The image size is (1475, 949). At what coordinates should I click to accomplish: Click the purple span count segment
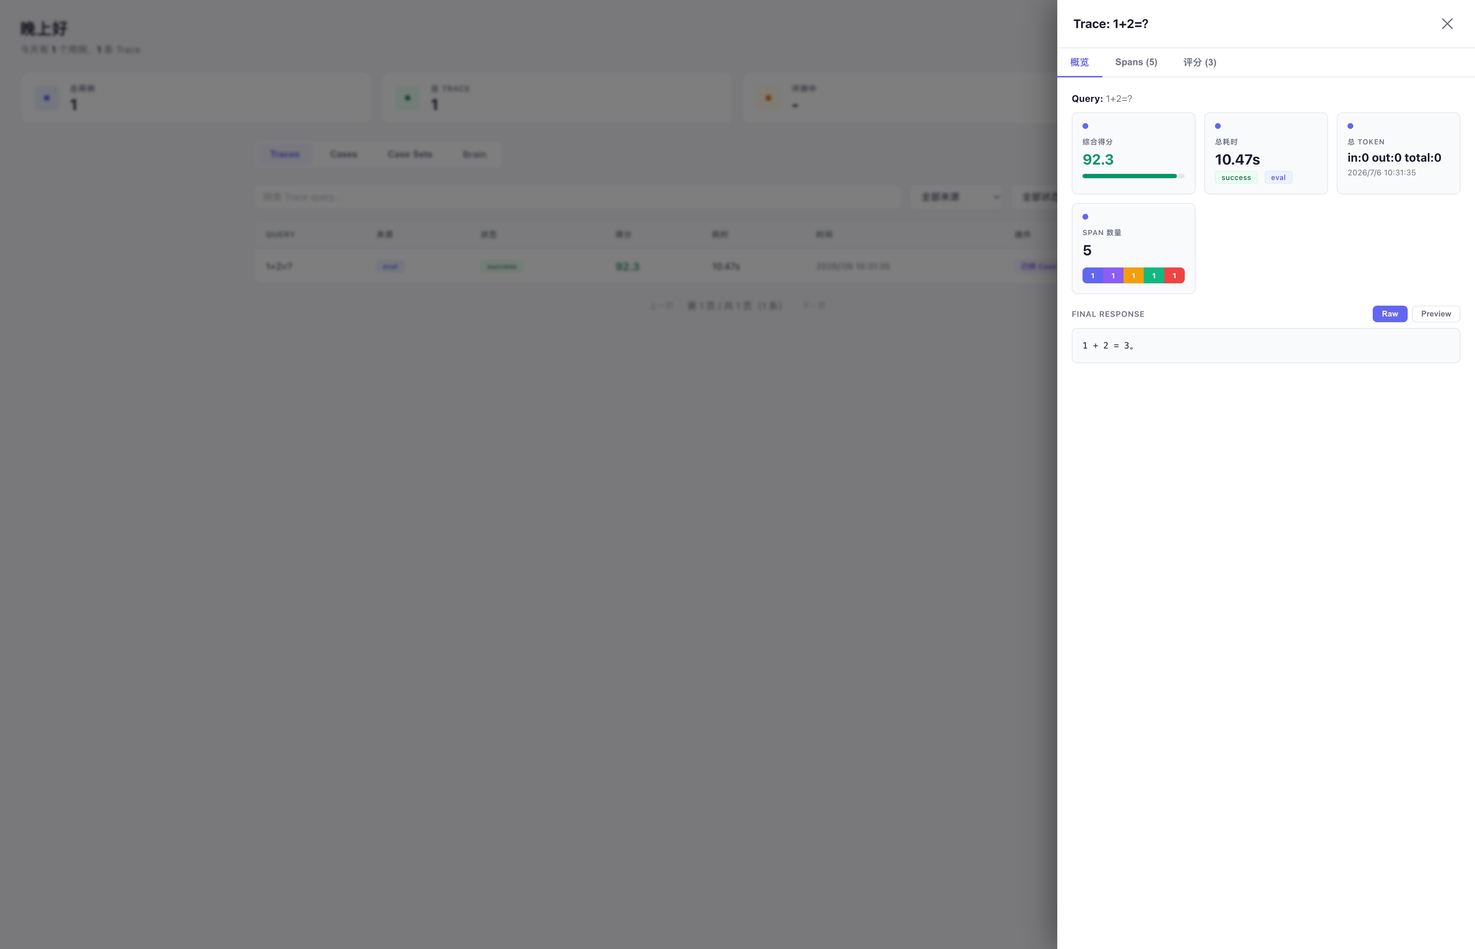click(1113, 275)
